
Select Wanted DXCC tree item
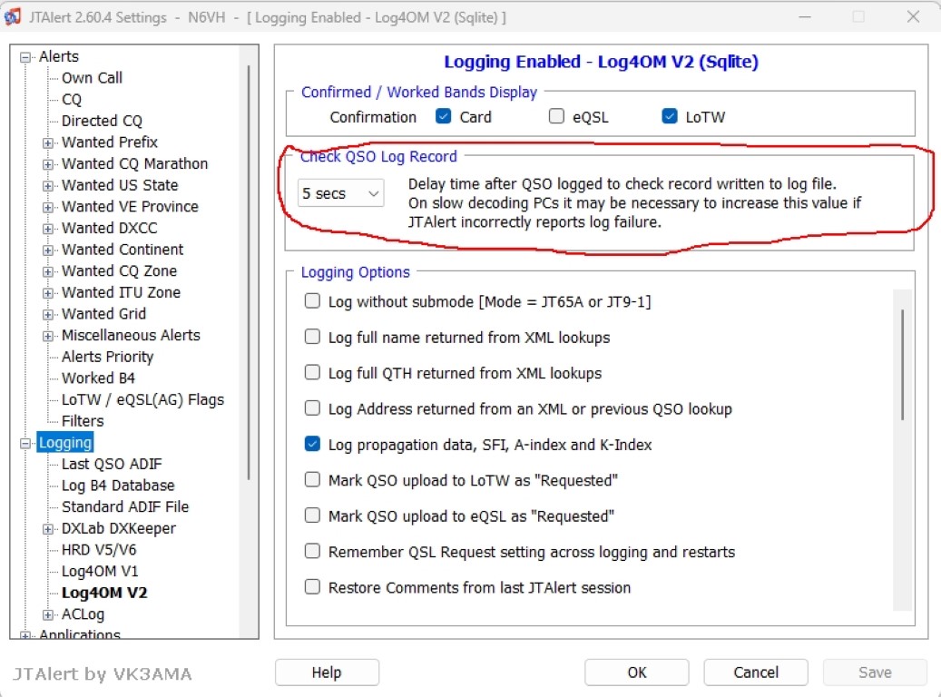pos(109,228)
